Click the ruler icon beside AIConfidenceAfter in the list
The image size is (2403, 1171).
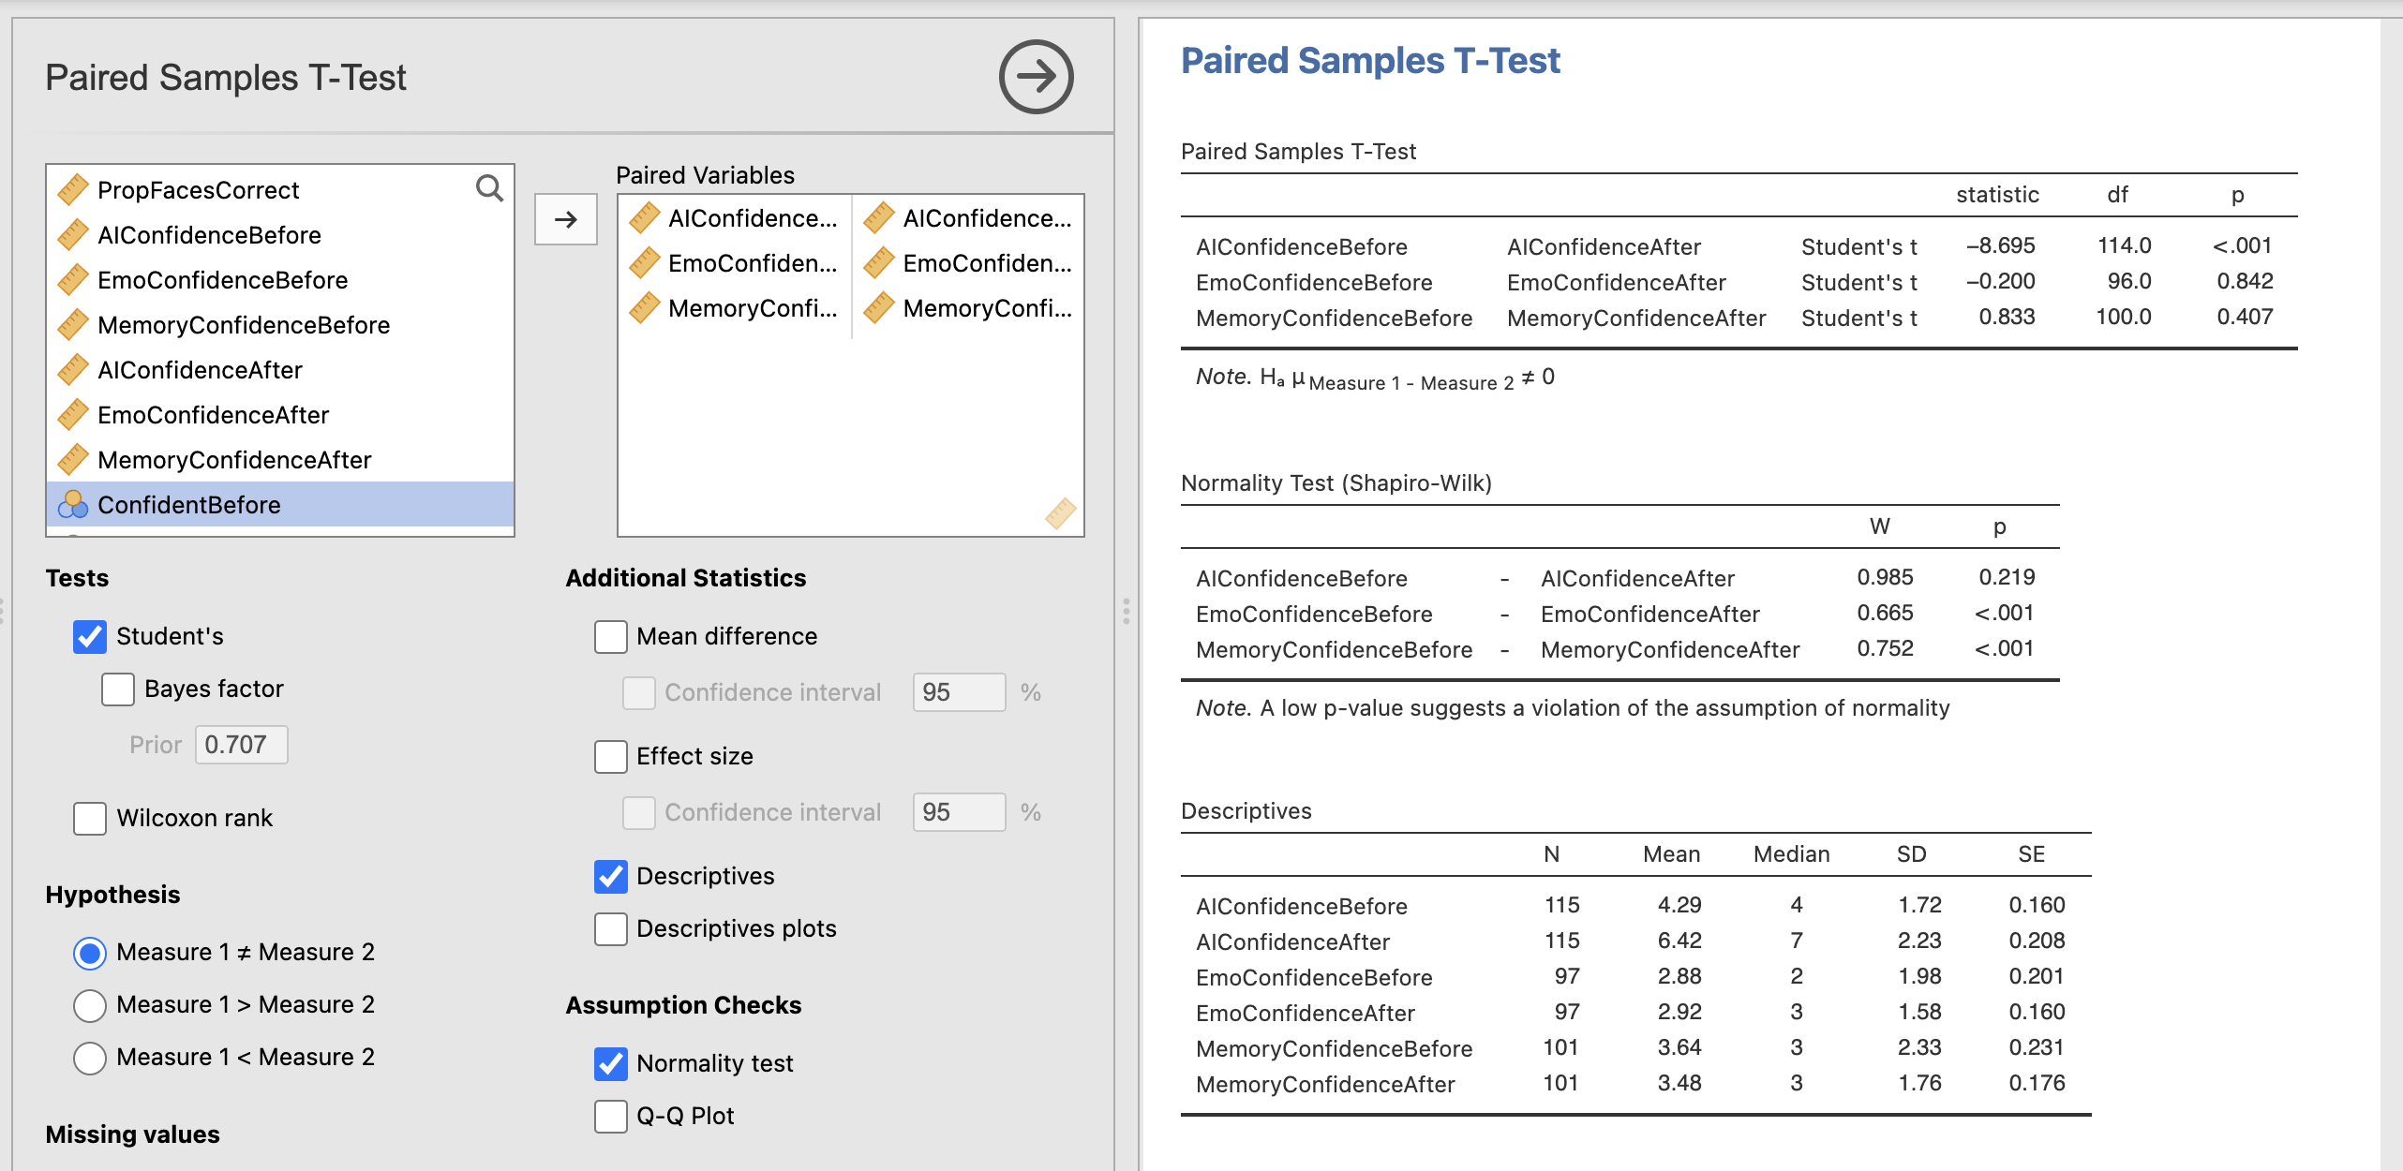click(73, 370)
